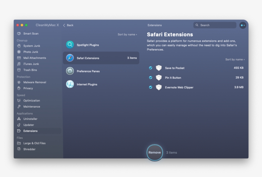
Task: Click the Safari compass icon
Action: (70, 58)
